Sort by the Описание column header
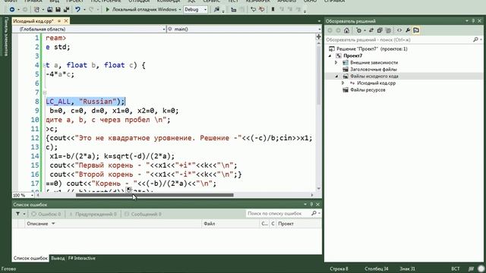486x273 pixels. pyautogui.click(x=113, y=224)
